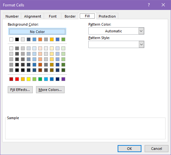Open the Pattern Color dropdown arrow
Screen dimensions: 171x155
pyautogui.click(x=141, y=31)
